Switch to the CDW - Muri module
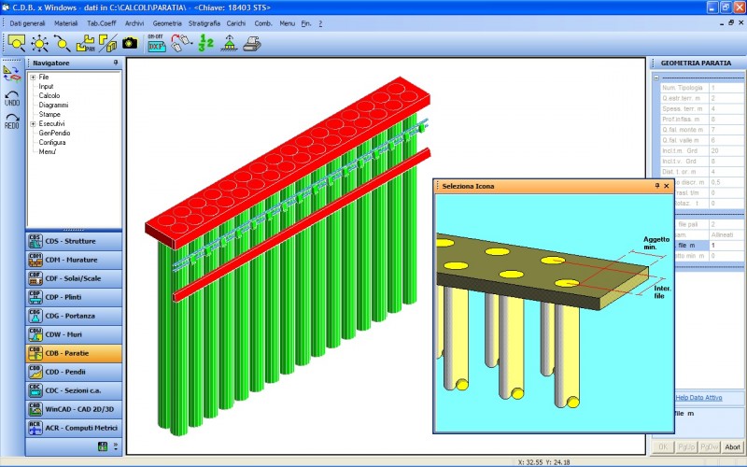The image size is (747, 467). pos(73,333)
